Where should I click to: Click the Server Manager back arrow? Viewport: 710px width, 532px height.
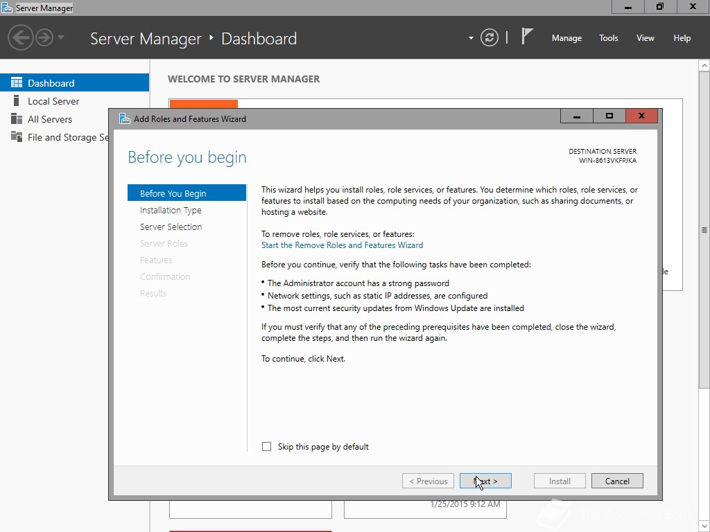[x=20, y=37]
